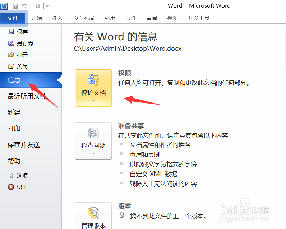Click the options icon beside 选项
Viewport: 286px width, 229px height.
click(11, 175)
